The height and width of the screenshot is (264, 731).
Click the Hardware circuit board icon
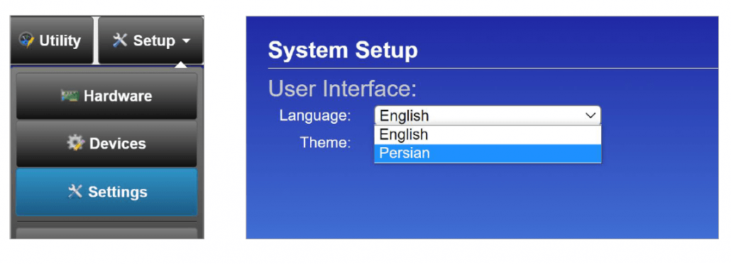(x=70, y=96)
